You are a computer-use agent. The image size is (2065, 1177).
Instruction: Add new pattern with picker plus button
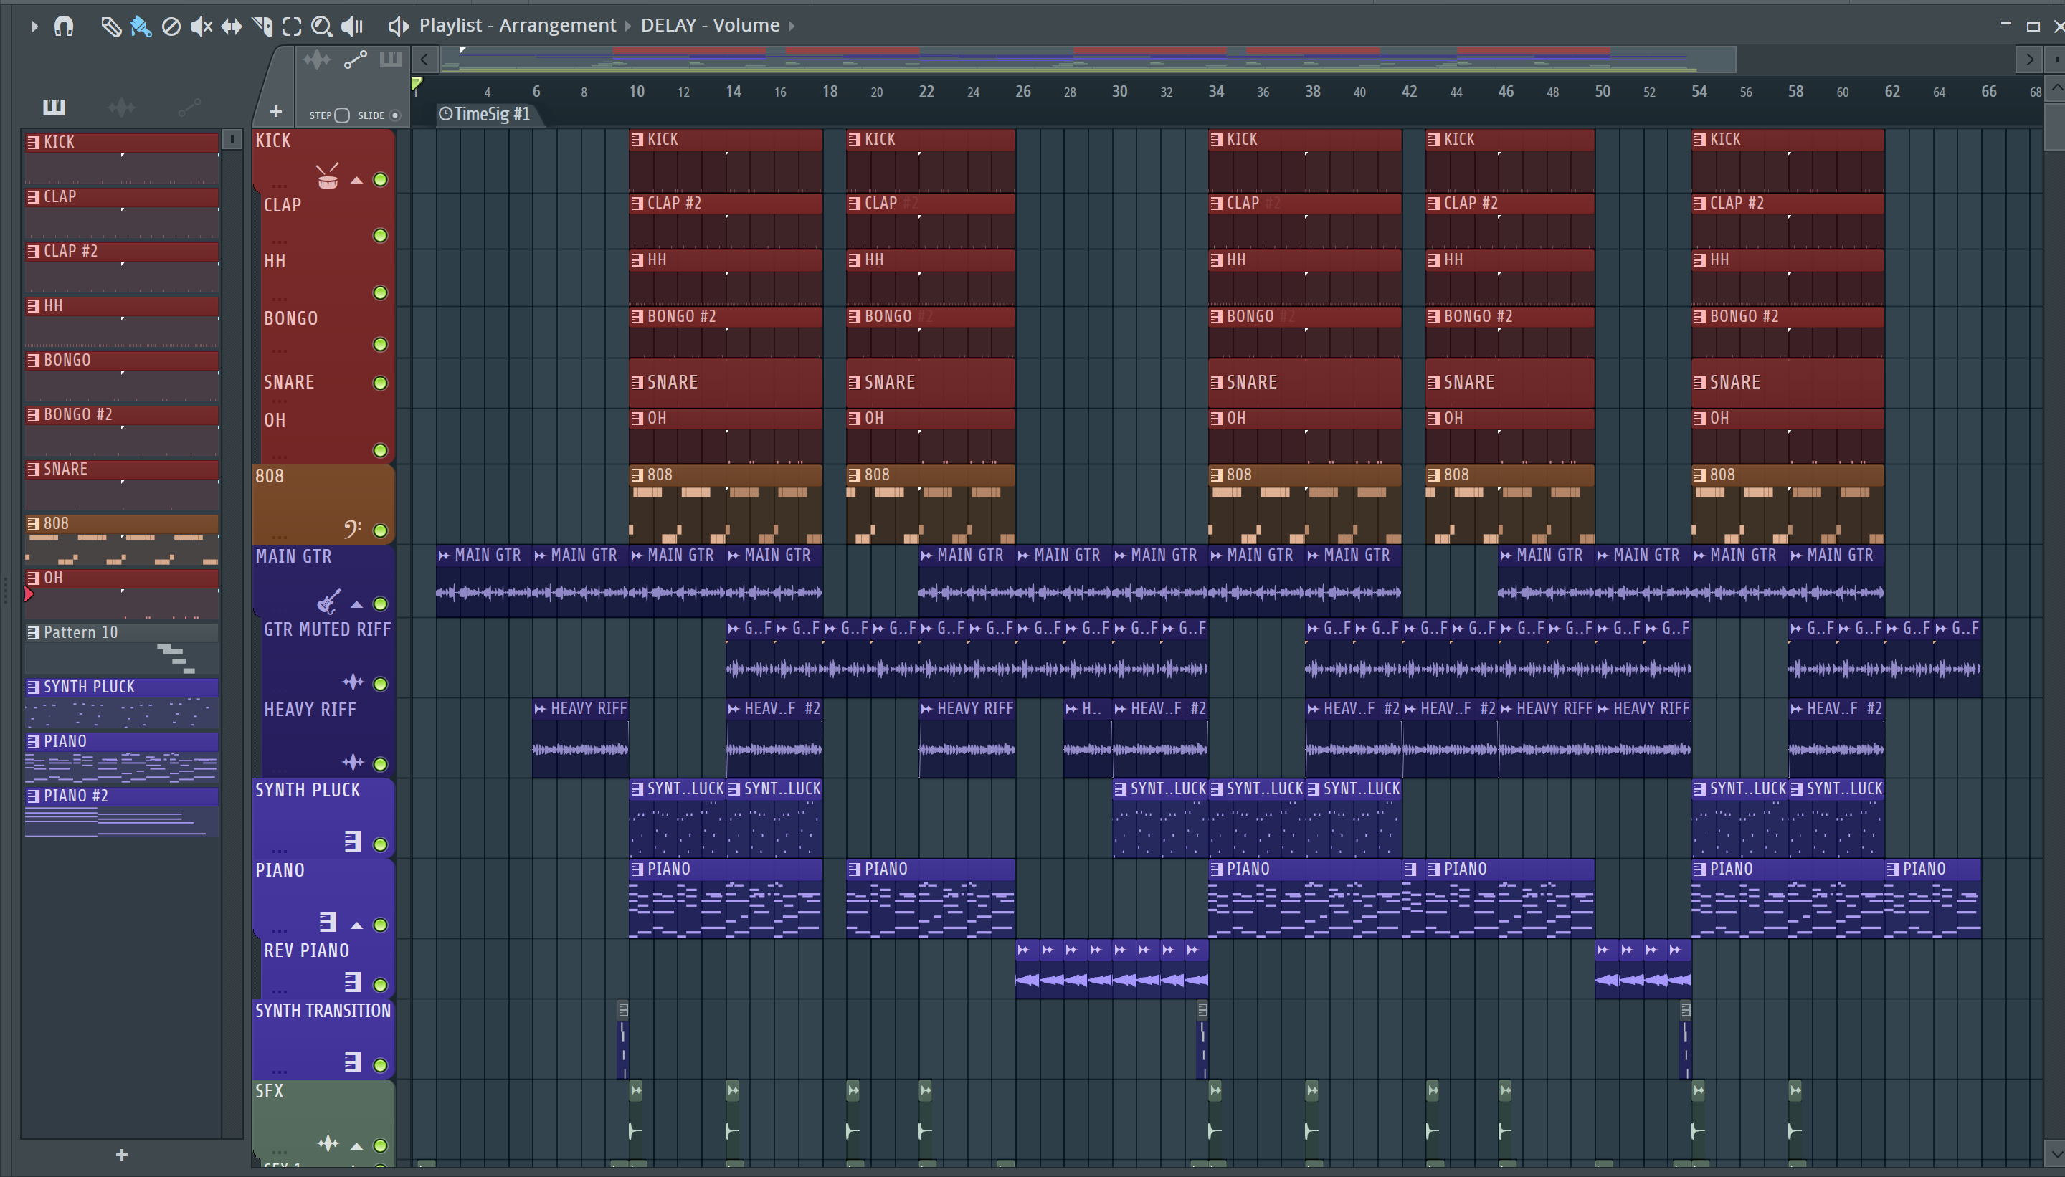click(x=121, y=1154)
